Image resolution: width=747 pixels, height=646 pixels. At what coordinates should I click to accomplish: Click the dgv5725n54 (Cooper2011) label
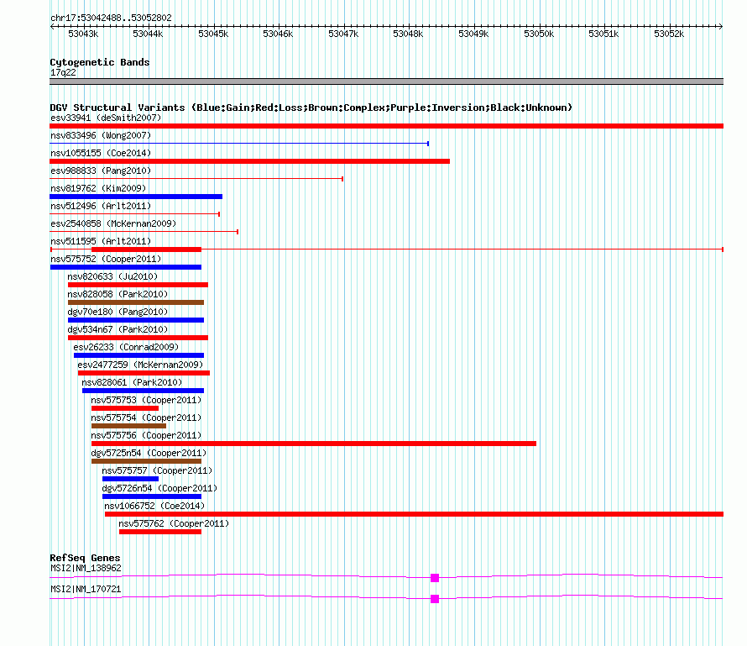tap(149, 453)
